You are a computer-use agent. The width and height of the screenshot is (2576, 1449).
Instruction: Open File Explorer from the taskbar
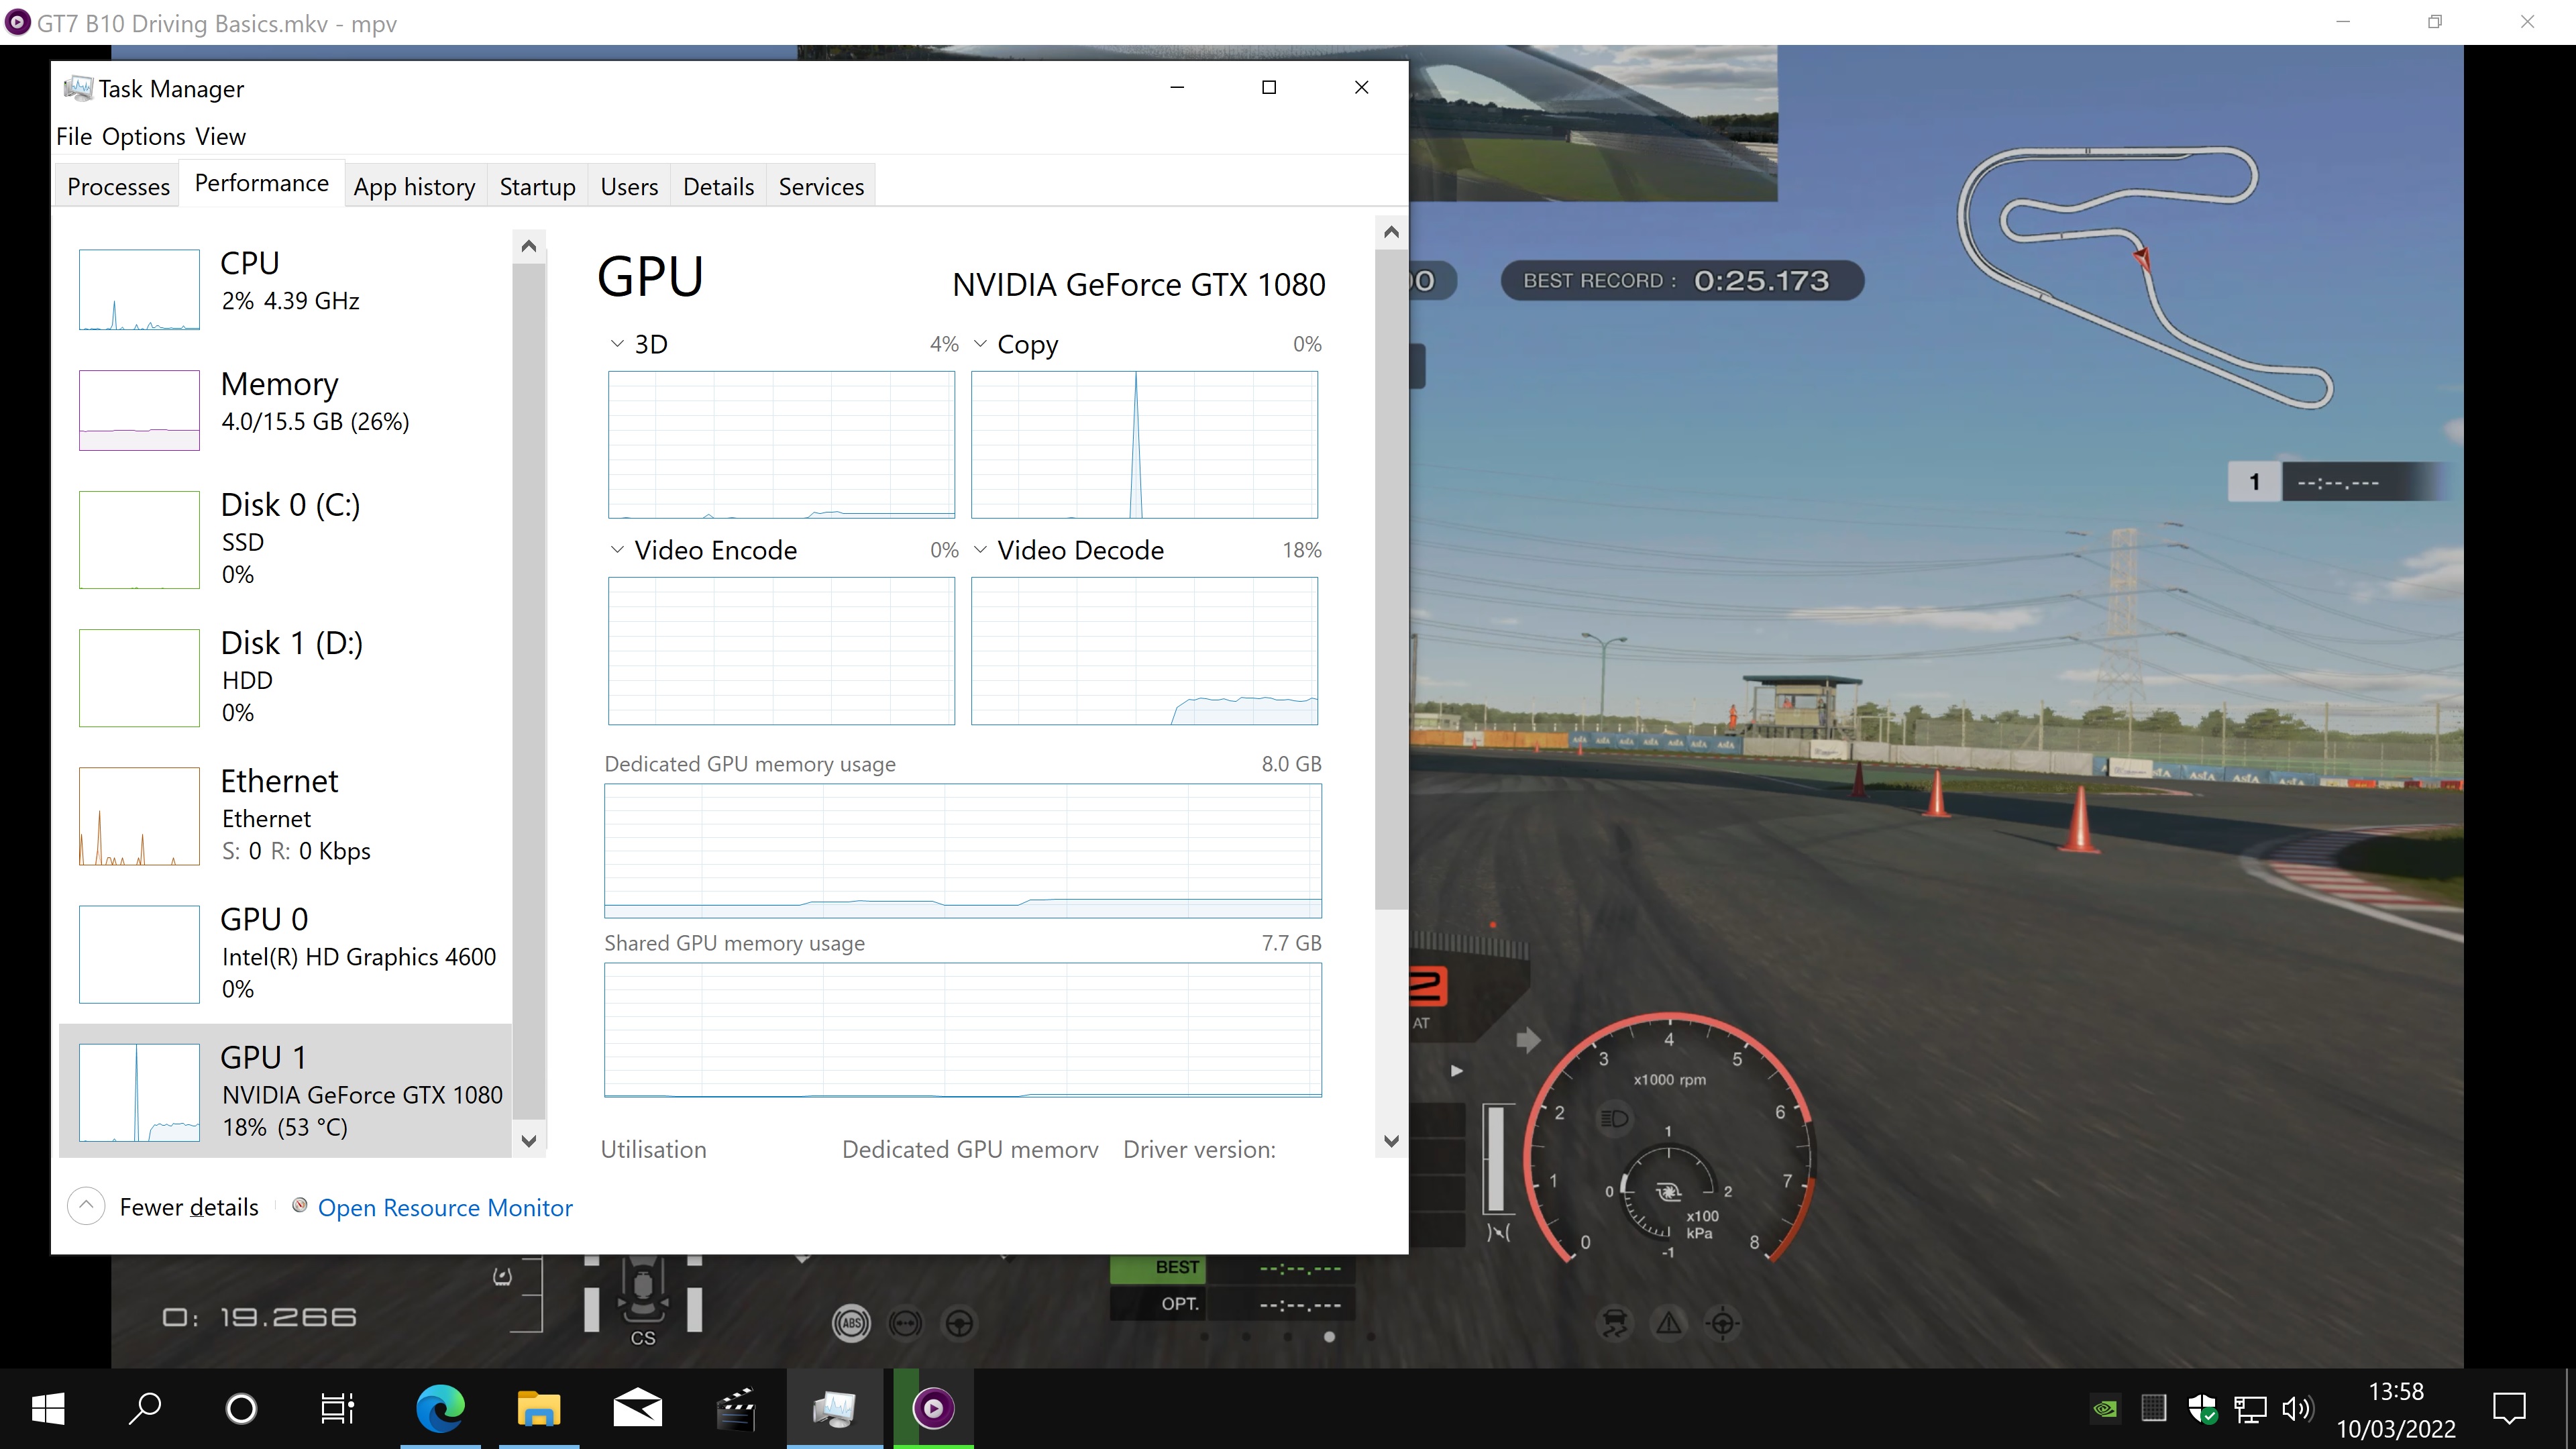coord(538,1409)
